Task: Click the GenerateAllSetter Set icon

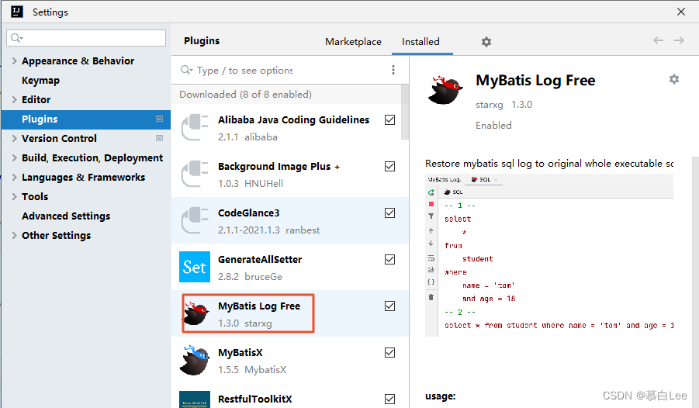Action: coord(195,267)
